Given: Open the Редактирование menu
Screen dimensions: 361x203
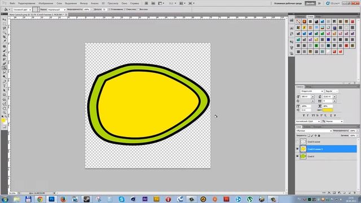Looking at the screenshot, I should point(27,3).
